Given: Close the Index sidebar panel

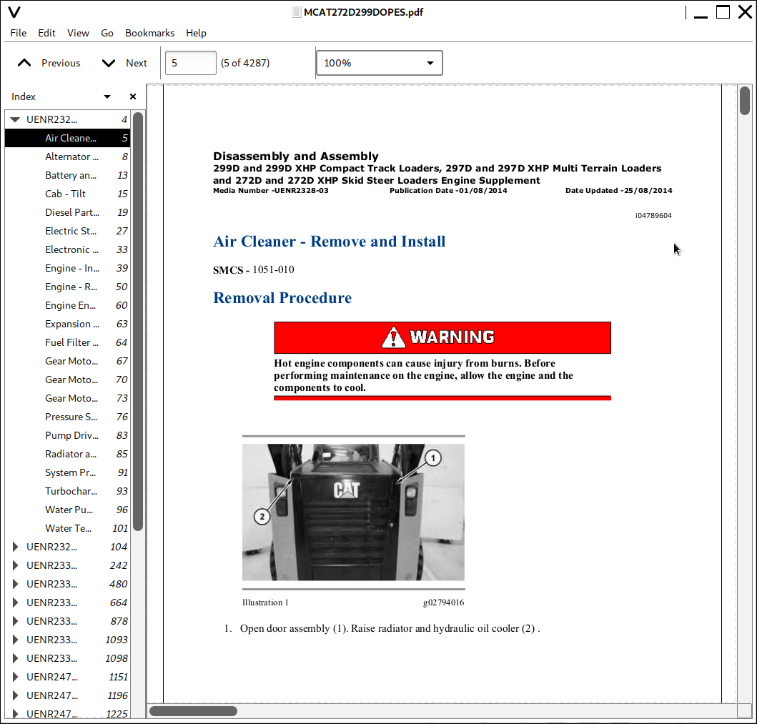Looking at the screenshot, I should (133, 96).
